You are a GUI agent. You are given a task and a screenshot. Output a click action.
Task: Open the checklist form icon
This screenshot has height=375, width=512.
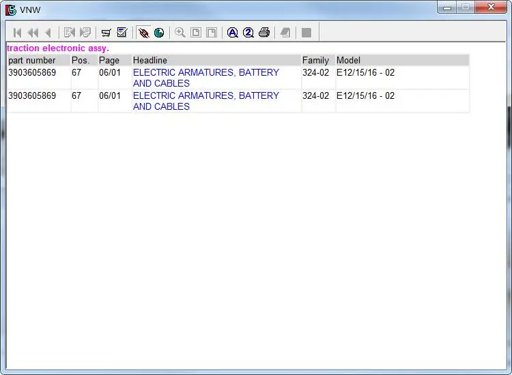tap(122, 33)
